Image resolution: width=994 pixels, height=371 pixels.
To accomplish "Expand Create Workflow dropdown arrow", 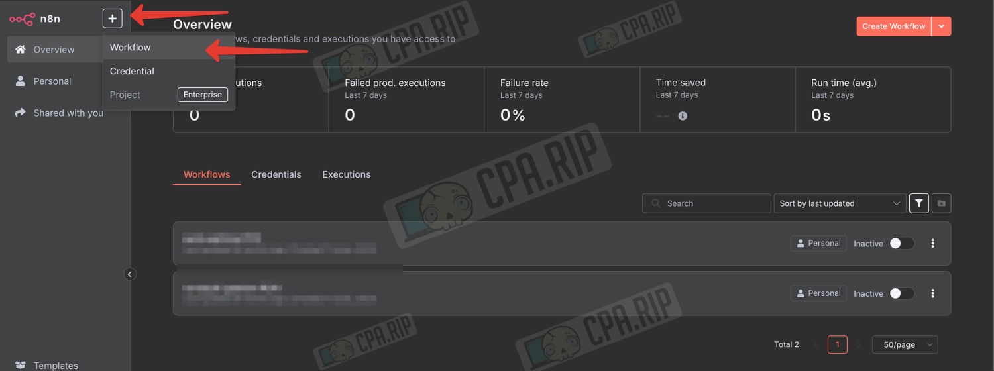I will (x=942, y=26).
